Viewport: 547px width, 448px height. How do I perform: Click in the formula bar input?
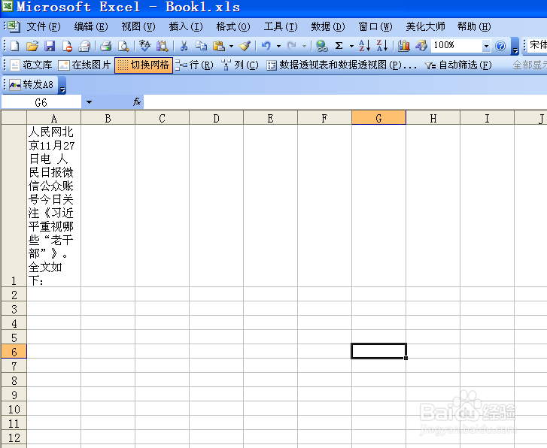point(345,102)
